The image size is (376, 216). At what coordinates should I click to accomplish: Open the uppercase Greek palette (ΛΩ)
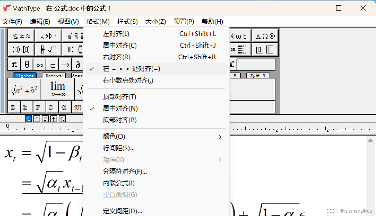pyautogui.click(x=265, y=36)
